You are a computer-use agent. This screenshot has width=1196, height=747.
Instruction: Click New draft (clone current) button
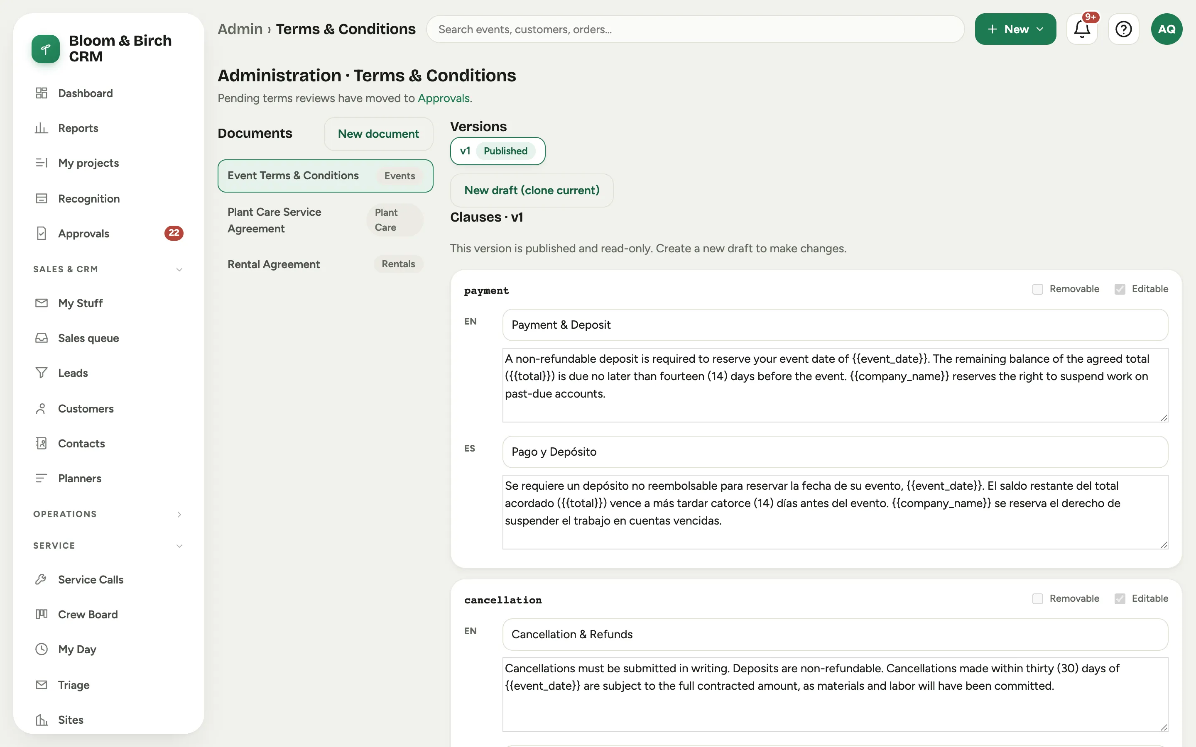532,190
